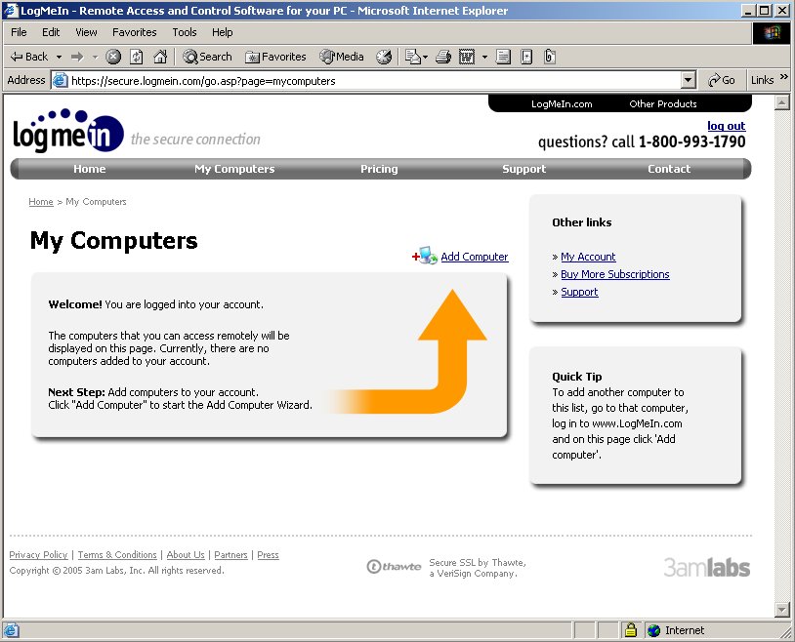
Task: Open the Mail button dropdown arrow
Action: coord(425,57)
